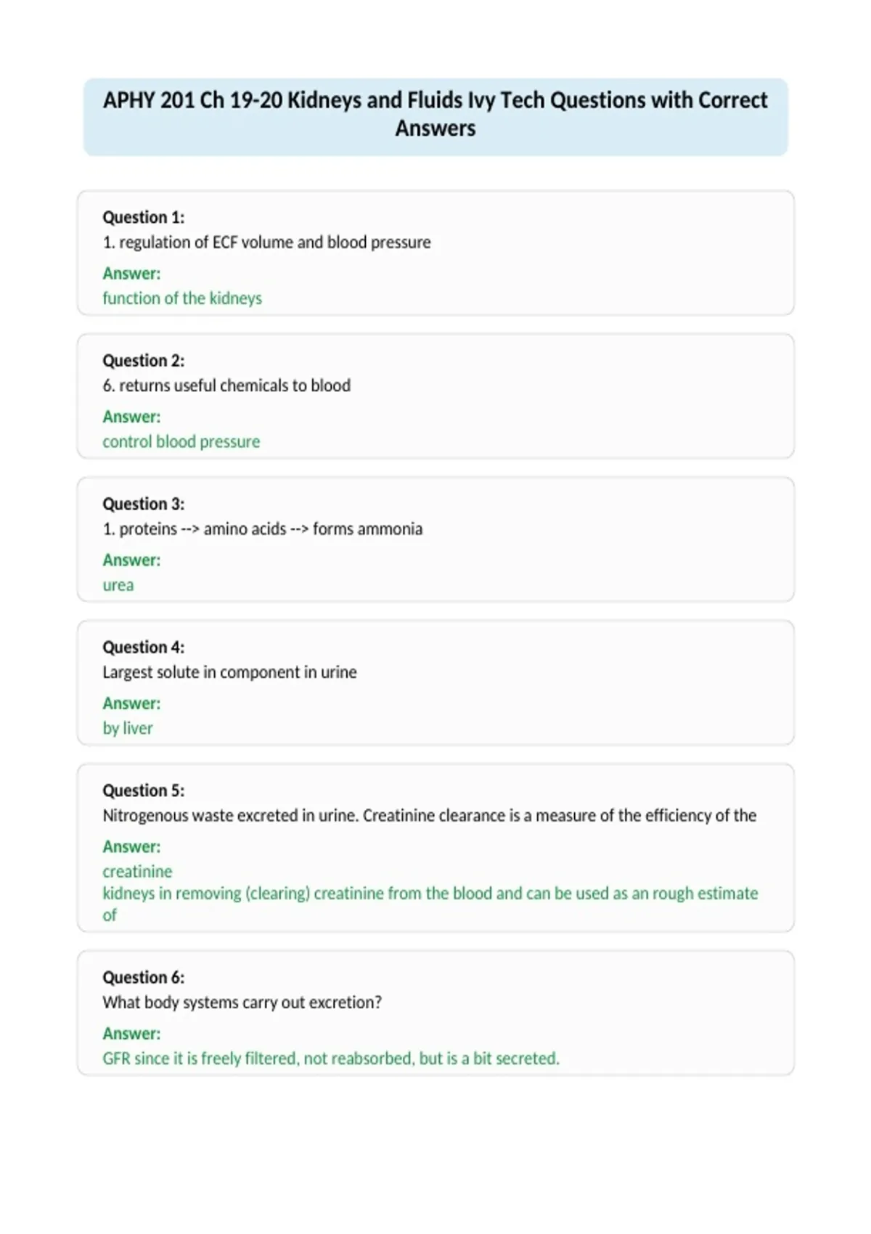Screen dimensions: 871x1234
Task: Select the Question 5 heading
Action: click(x=144, y=790)
